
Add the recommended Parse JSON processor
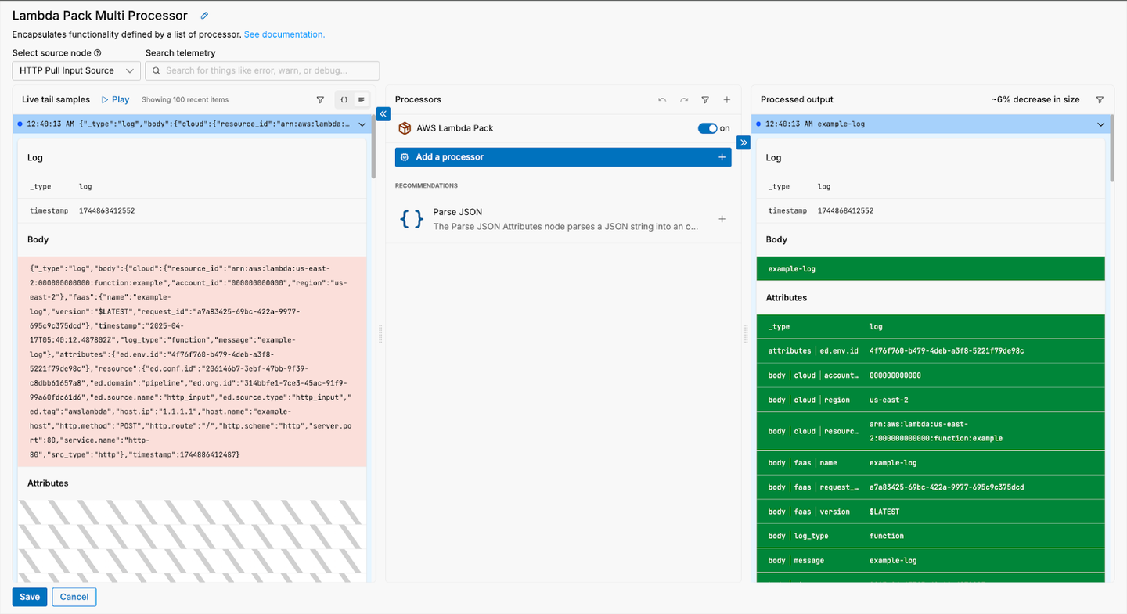722,220
